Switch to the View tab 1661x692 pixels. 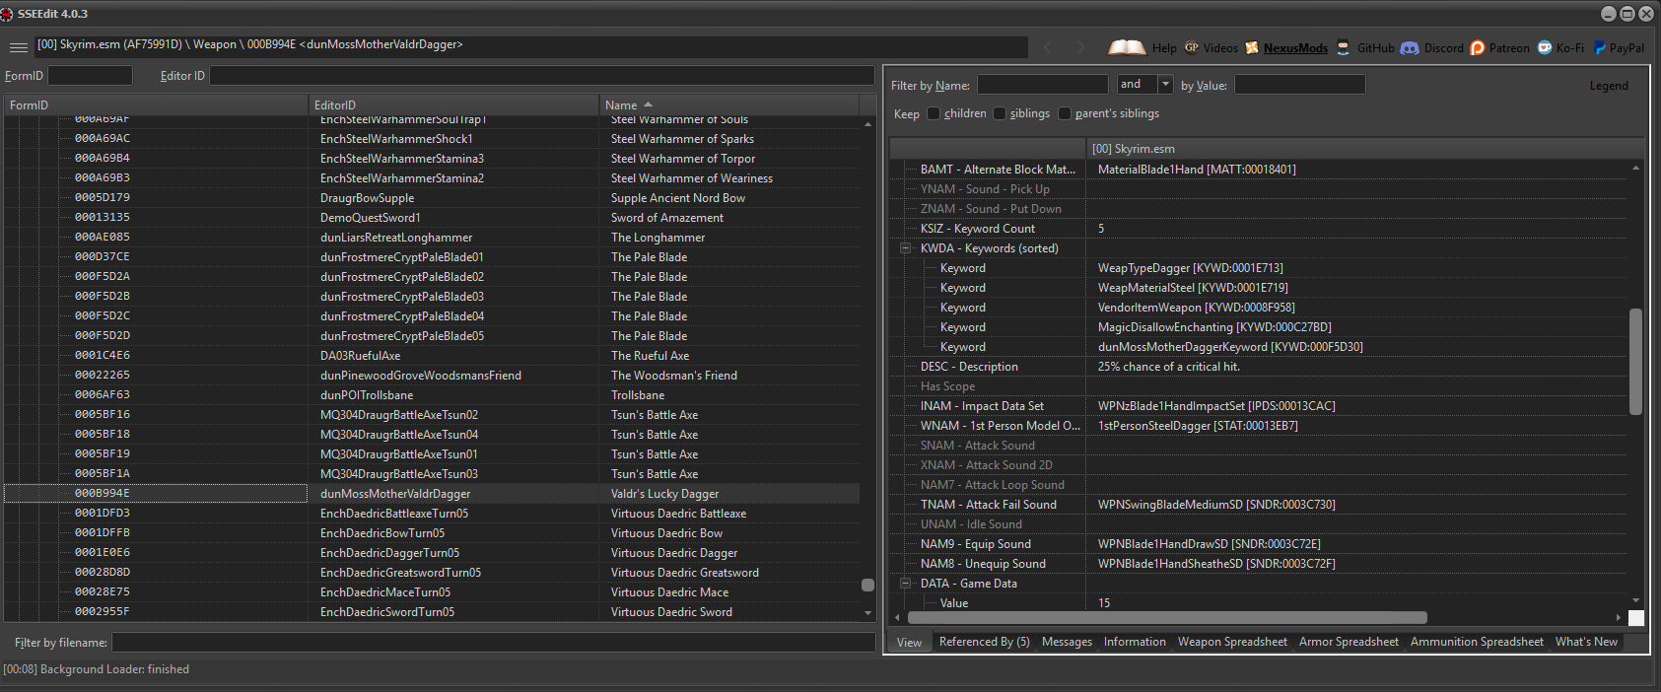point(909,643)
